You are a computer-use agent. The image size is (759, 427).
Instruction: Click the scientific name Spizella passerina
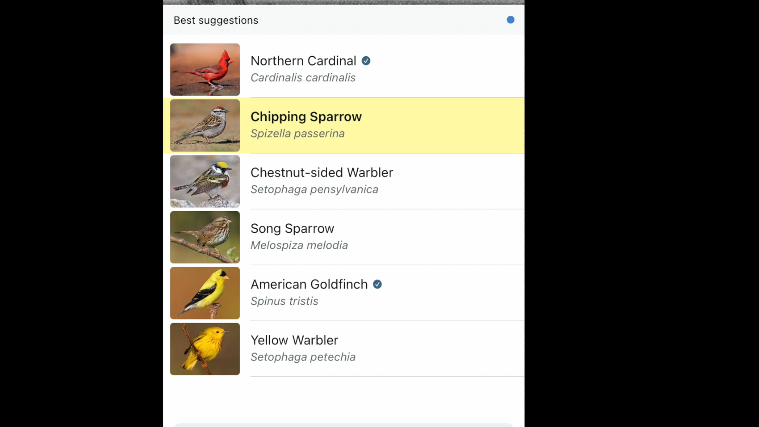[x=298, y=133]
